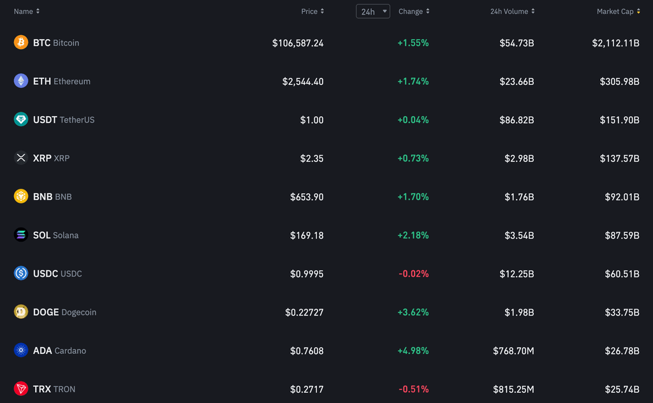
Task: Open the 24h timeframe dropdown
Action: click(x=372, y=11)
